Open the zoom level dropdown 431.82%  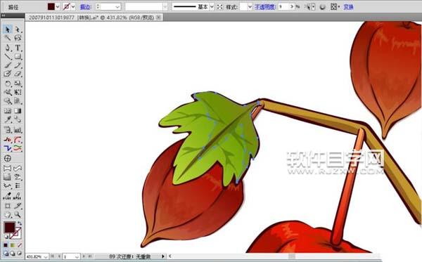[45, 256]
